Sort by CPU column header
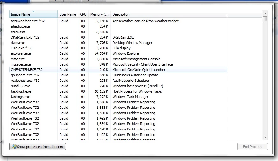The width and height of the screenshot is (278, 161). tap(83, 14)
